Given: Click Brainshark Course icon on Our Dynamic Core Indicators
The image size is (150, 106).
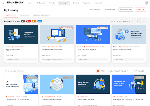Looking at the screenshot, I should pyautogui.click(x=7, y=96).
